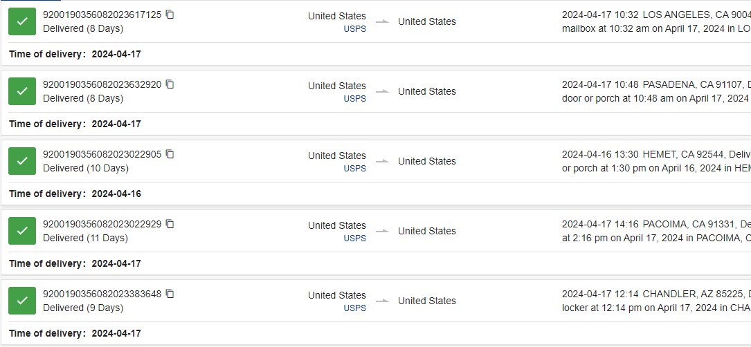Expand Chandler locker delivery event details
Image resolution: width=751 pixels, height=347 pixels.
(656, 301)
